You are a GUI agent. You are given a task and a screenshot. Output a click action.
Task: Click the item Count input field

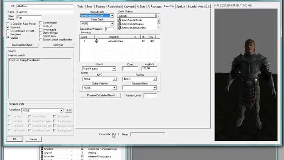pos(130,68)
